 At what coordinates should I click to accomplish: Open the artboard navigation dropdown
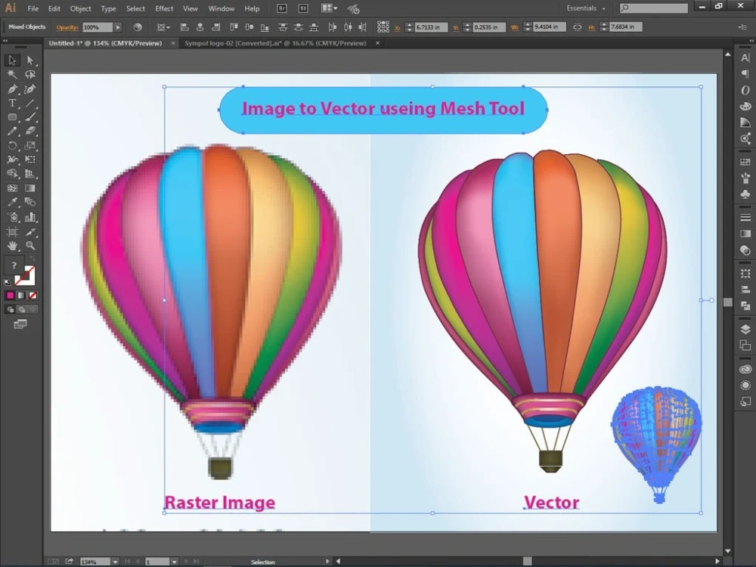(174, 562)
